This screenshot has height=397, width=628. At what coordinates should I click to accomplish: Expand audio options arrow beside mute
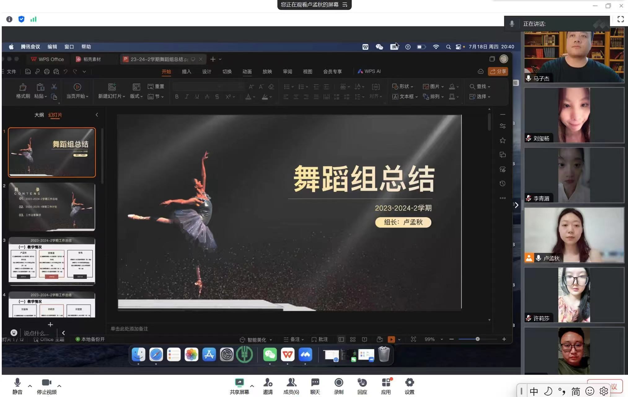click(x=30, y=386)
